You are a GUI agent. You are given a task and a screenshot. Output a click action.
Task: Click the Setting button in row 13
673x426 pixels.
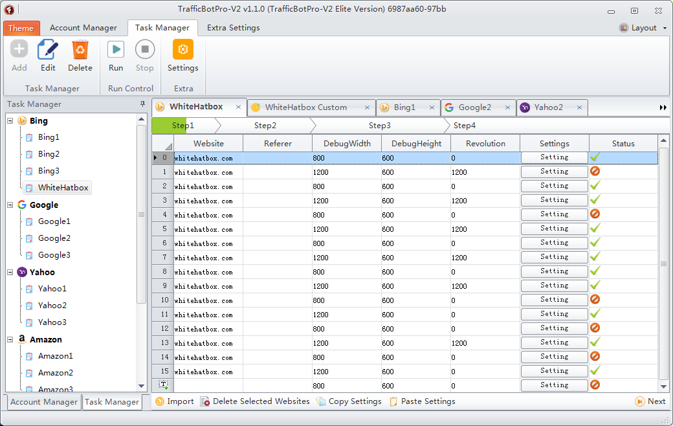pos(554,342)
